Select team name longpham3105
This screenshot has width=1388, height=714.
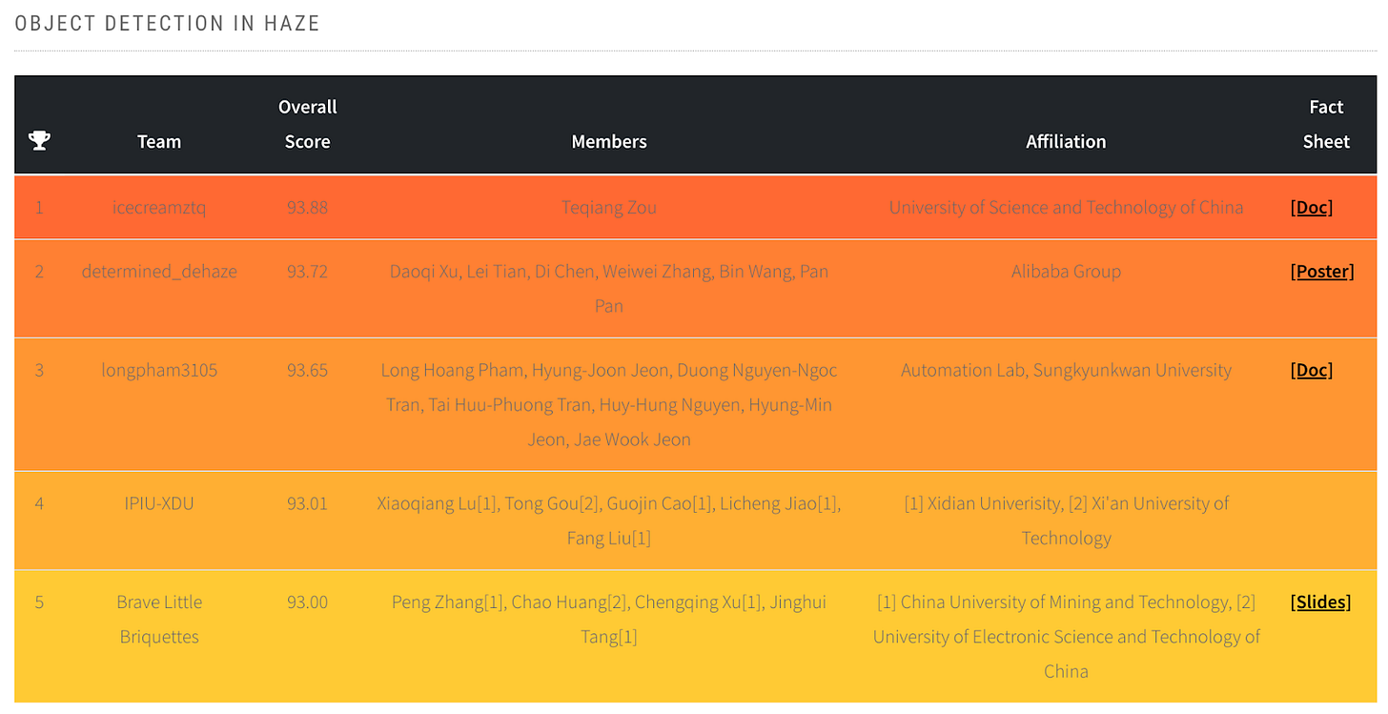pyautogui.click(x=159, y=370)
